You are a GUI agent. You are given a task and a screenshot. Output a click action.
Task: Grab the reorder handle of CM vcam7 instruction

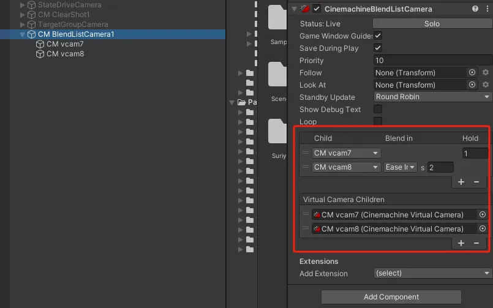click(306, 152)
